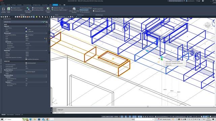Click Flussrichtung festlegen in the ribbon
216x121 pixels.
click(x=86, y=8)
